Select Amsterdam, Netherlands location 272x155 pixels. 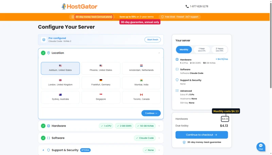click(141, 68)
